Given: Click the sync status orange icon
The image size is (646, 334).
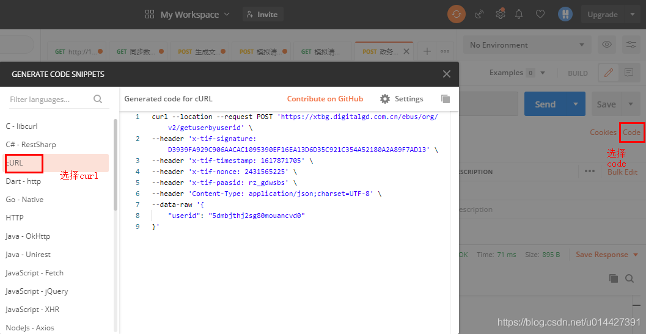Looking at the screenshot, I should (457, 15).
